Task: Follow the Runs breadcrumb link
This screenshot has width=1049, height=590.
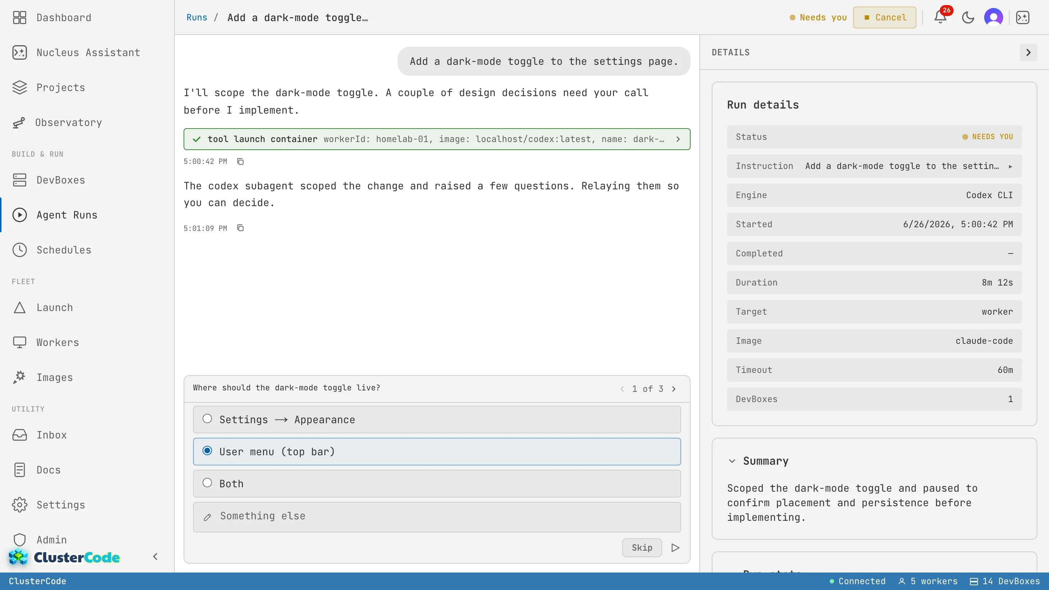Action: click(197, 17)
